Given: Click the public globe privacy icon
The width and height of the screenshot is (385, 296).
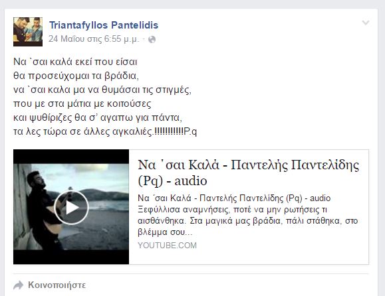Looking at the screenshot, I should click(152, 39).
